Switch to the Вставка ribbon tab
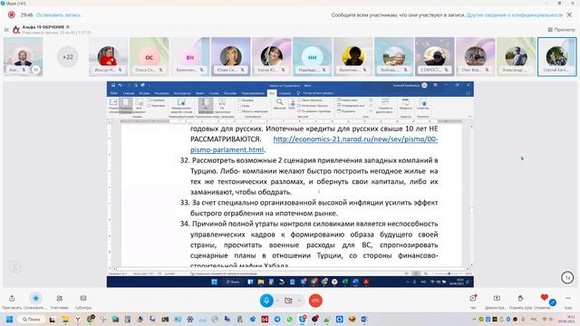 coord(144,93)
